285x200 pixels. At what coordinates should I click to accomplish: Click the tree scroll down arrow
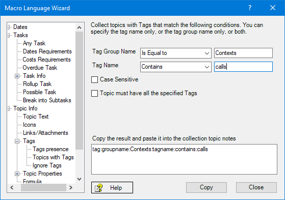click(x=79, y=179)
